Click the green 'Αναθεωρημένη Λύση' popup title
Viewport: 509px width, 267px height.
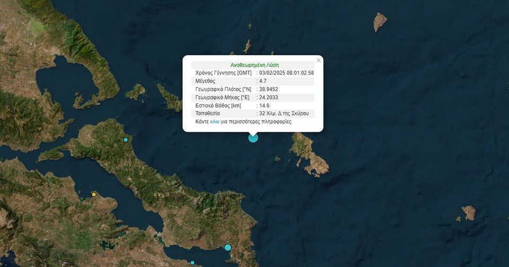pyautogui.click(x=254, y=65)
